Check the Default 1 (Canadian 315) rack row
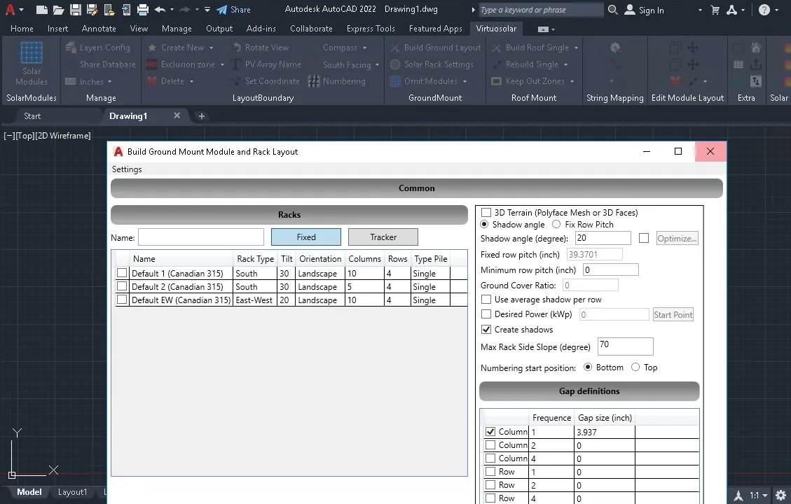This screenshot has height=504, width=791. (122, 273)
